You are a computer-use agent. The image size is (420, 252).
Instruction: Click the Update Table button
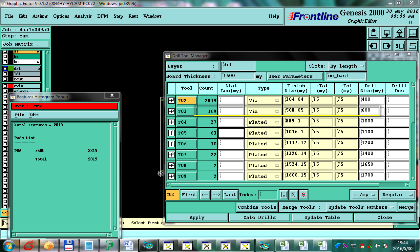[x=322, y=217]
